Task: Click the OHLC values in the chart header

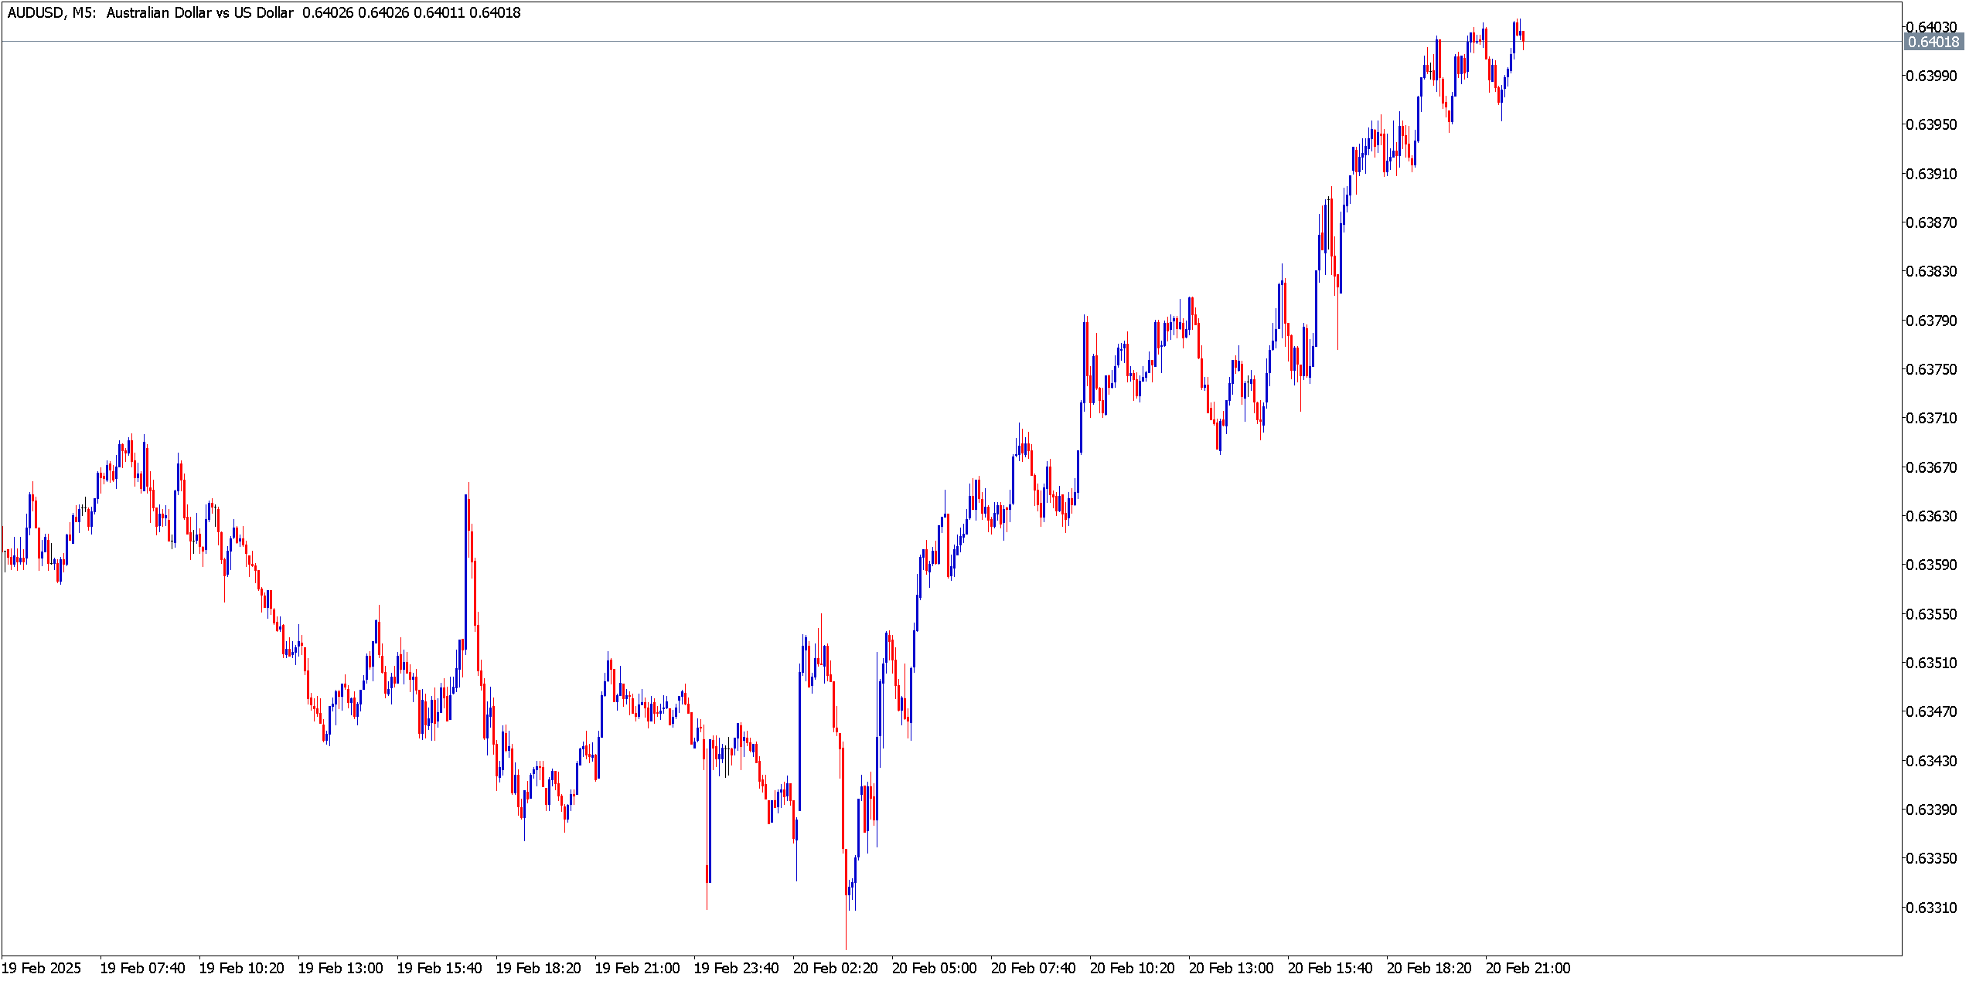Action: [x=411, y=12]
